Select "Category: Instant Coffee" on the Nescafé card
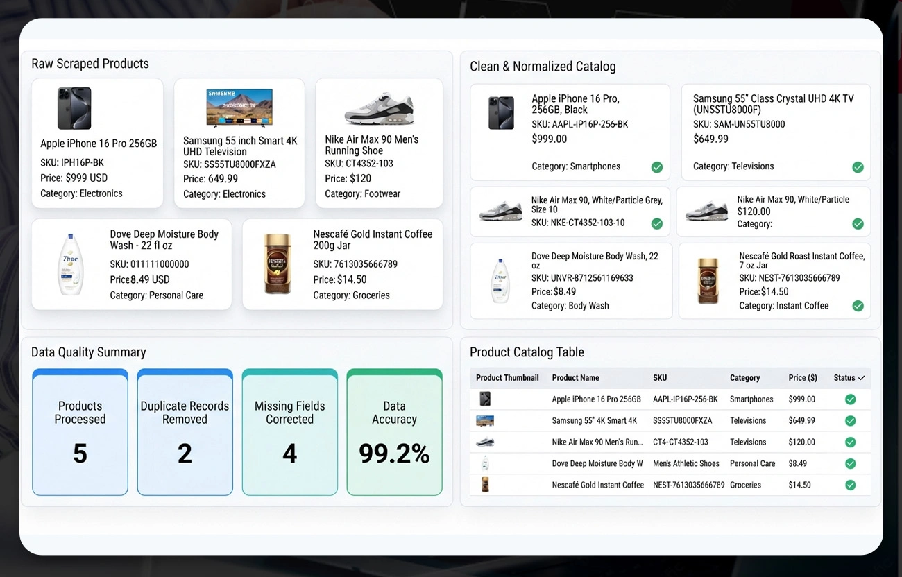 point(784,306)
